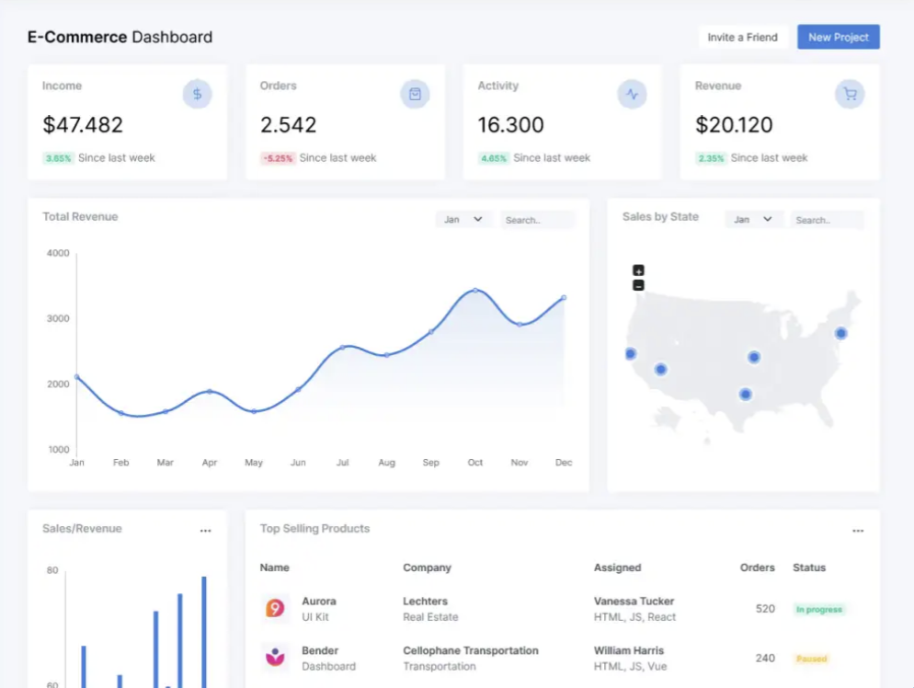This screenshot has height=688, width=914.
Task: Click the dollar sign Income icon
Action: coord(197,94)
